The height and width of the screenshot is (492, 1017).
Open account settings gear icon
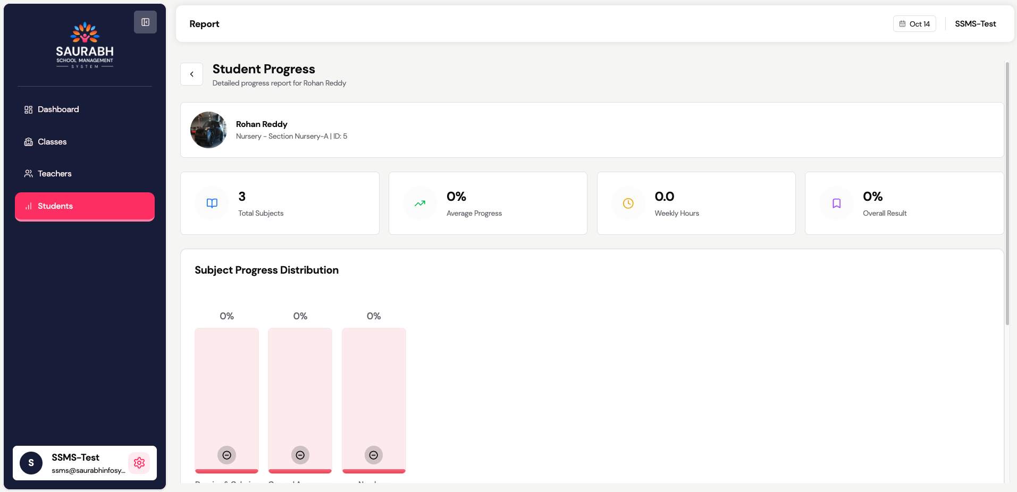pos(139,463)
